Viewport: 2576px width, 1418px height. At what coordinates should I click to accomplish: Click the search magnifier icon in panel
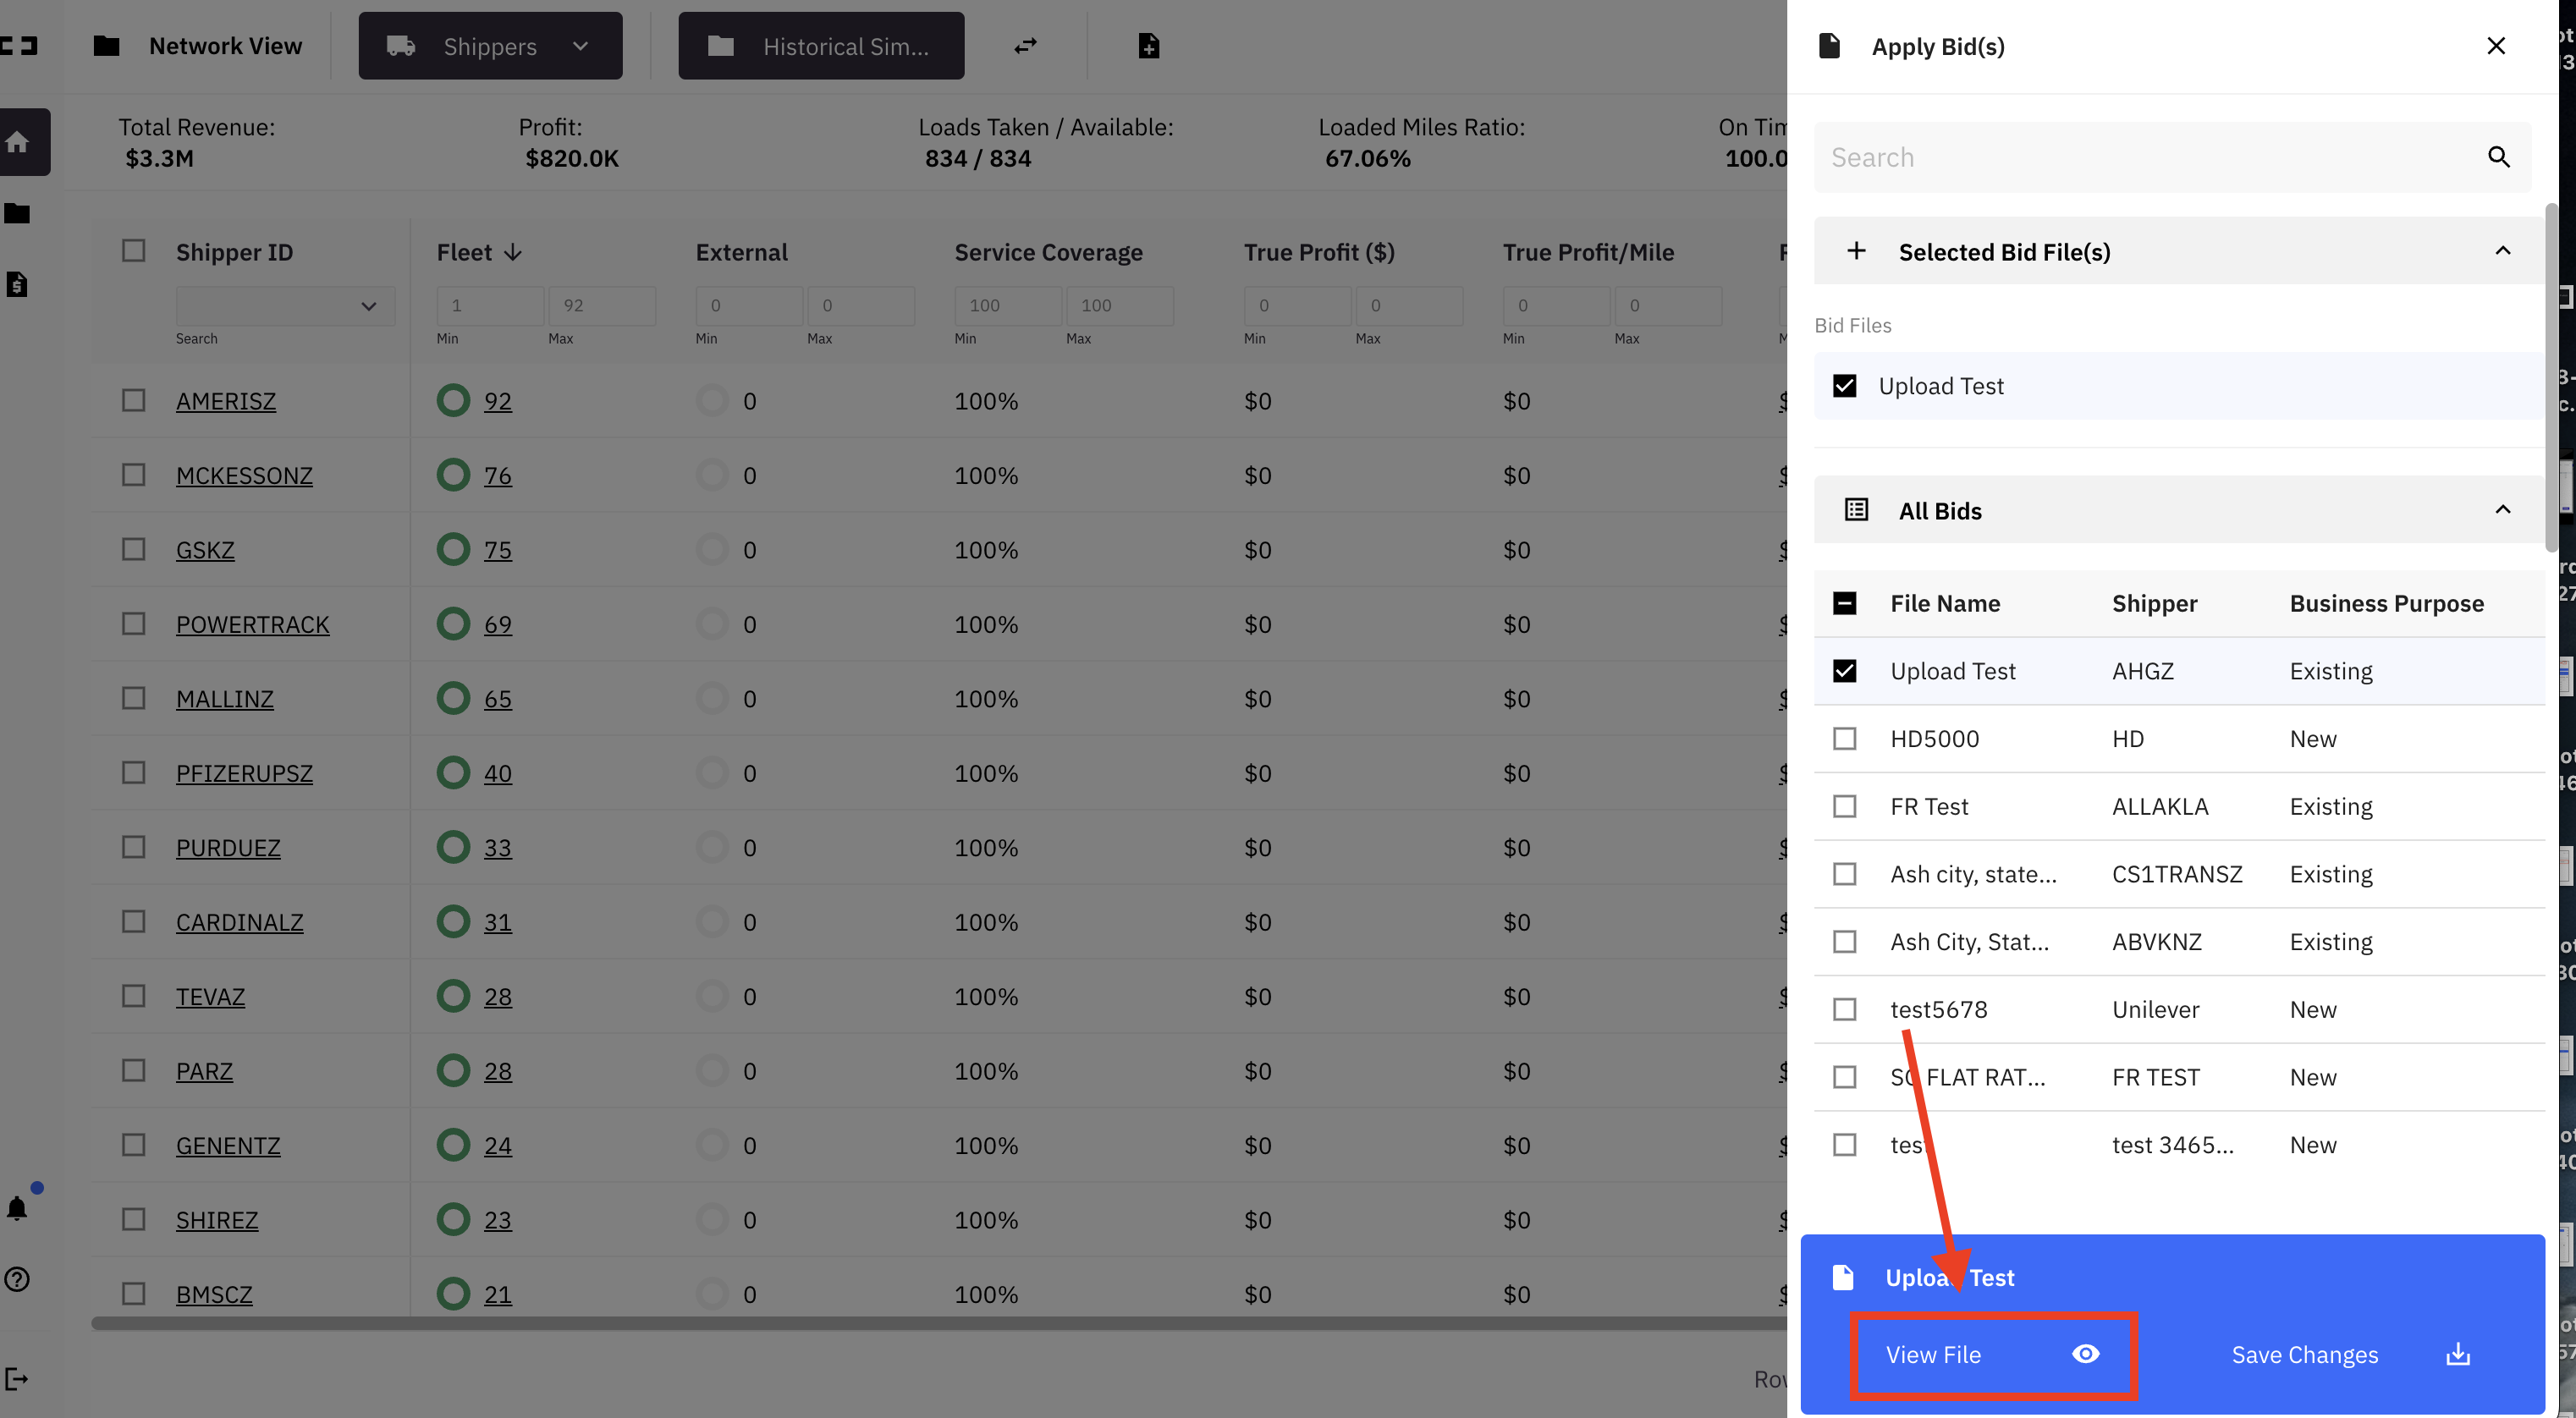[x=2498, y=157]
